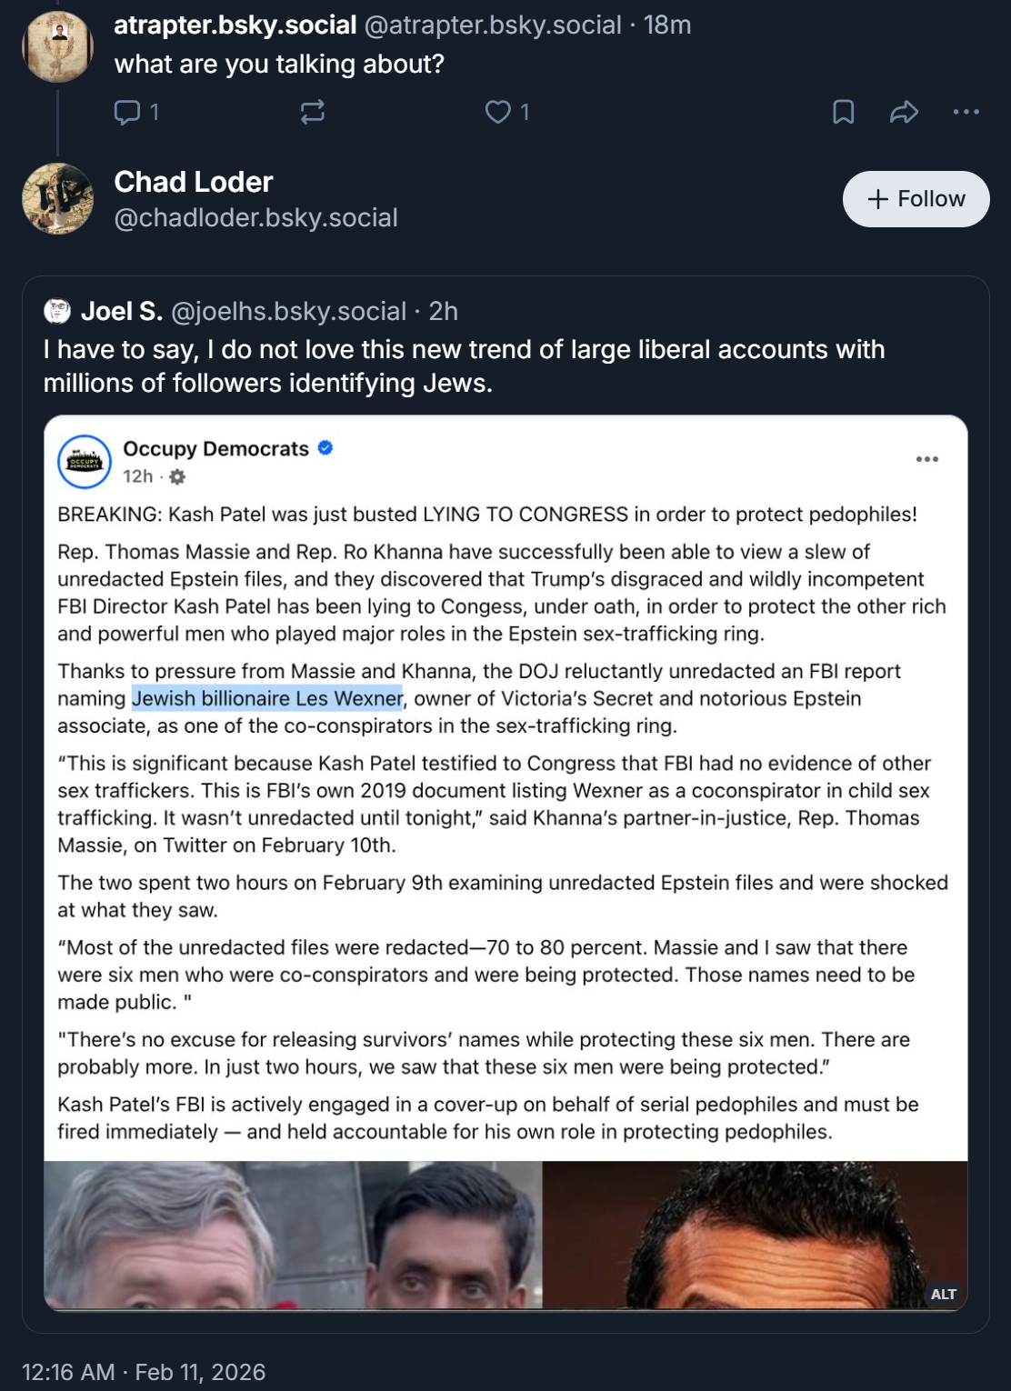
Task: Open the three-dot menu on Occupy Democrats post
Action: coord(927,459)
